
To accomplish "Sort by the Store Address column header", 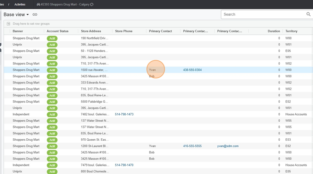I will (91, 31).
